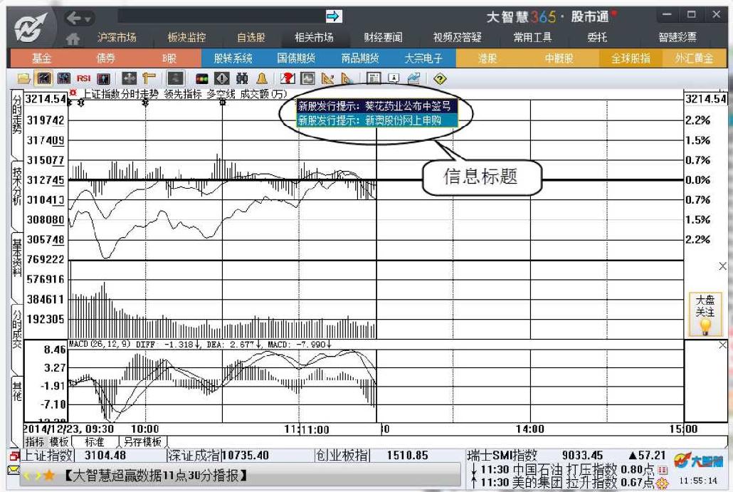
Task: Switch to the 中概股 tab
Action: (559, 58)
